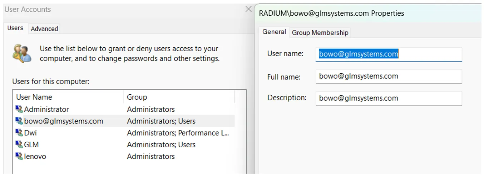Click the Description text field
The width and height of the screenshot is (484, 179).
pos(389,98)
